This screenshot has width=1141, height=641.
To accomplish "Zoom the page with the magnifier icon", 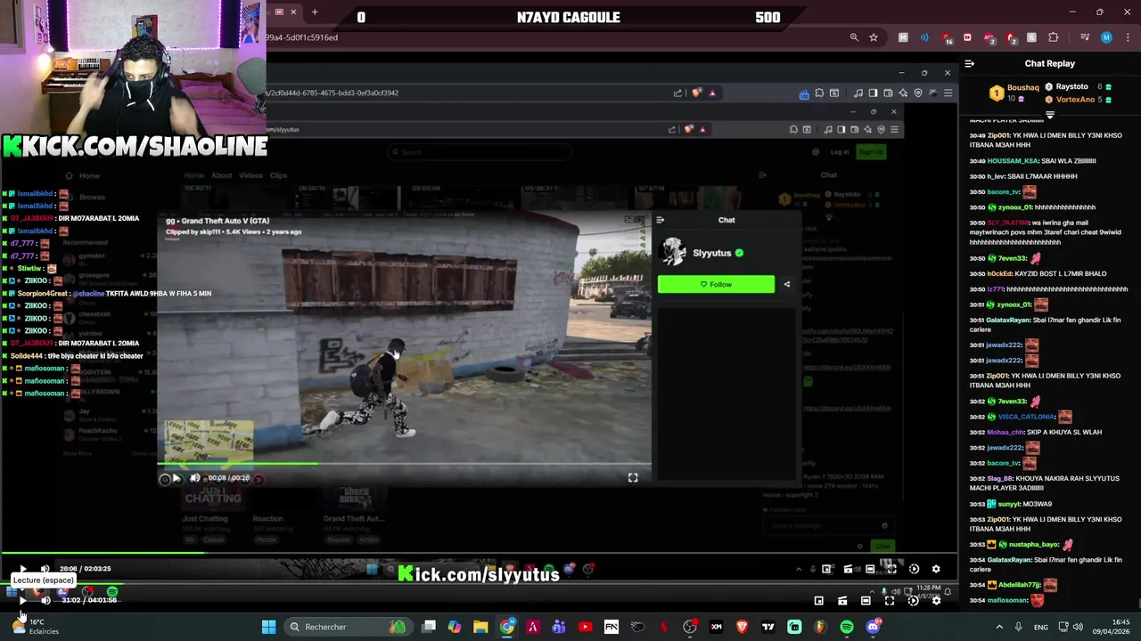I will coord(854,37).
